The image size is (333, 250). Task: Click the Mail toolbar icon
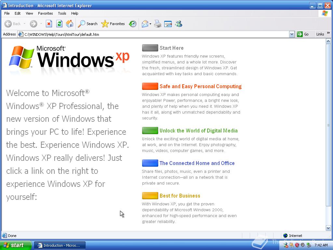(x=145, y=24)
